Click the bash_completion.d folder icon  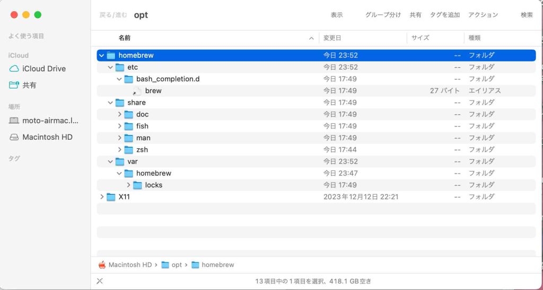(x=129, y=79)
